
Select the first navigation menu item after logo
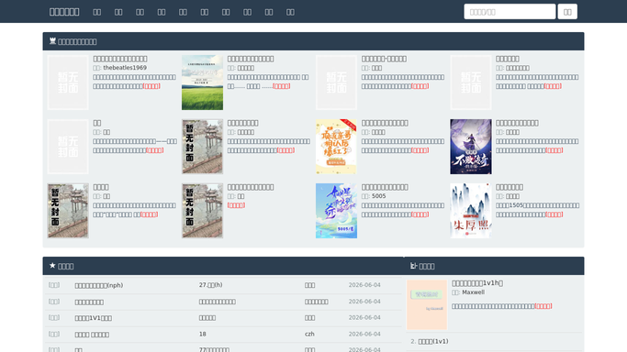coord(96,12)
